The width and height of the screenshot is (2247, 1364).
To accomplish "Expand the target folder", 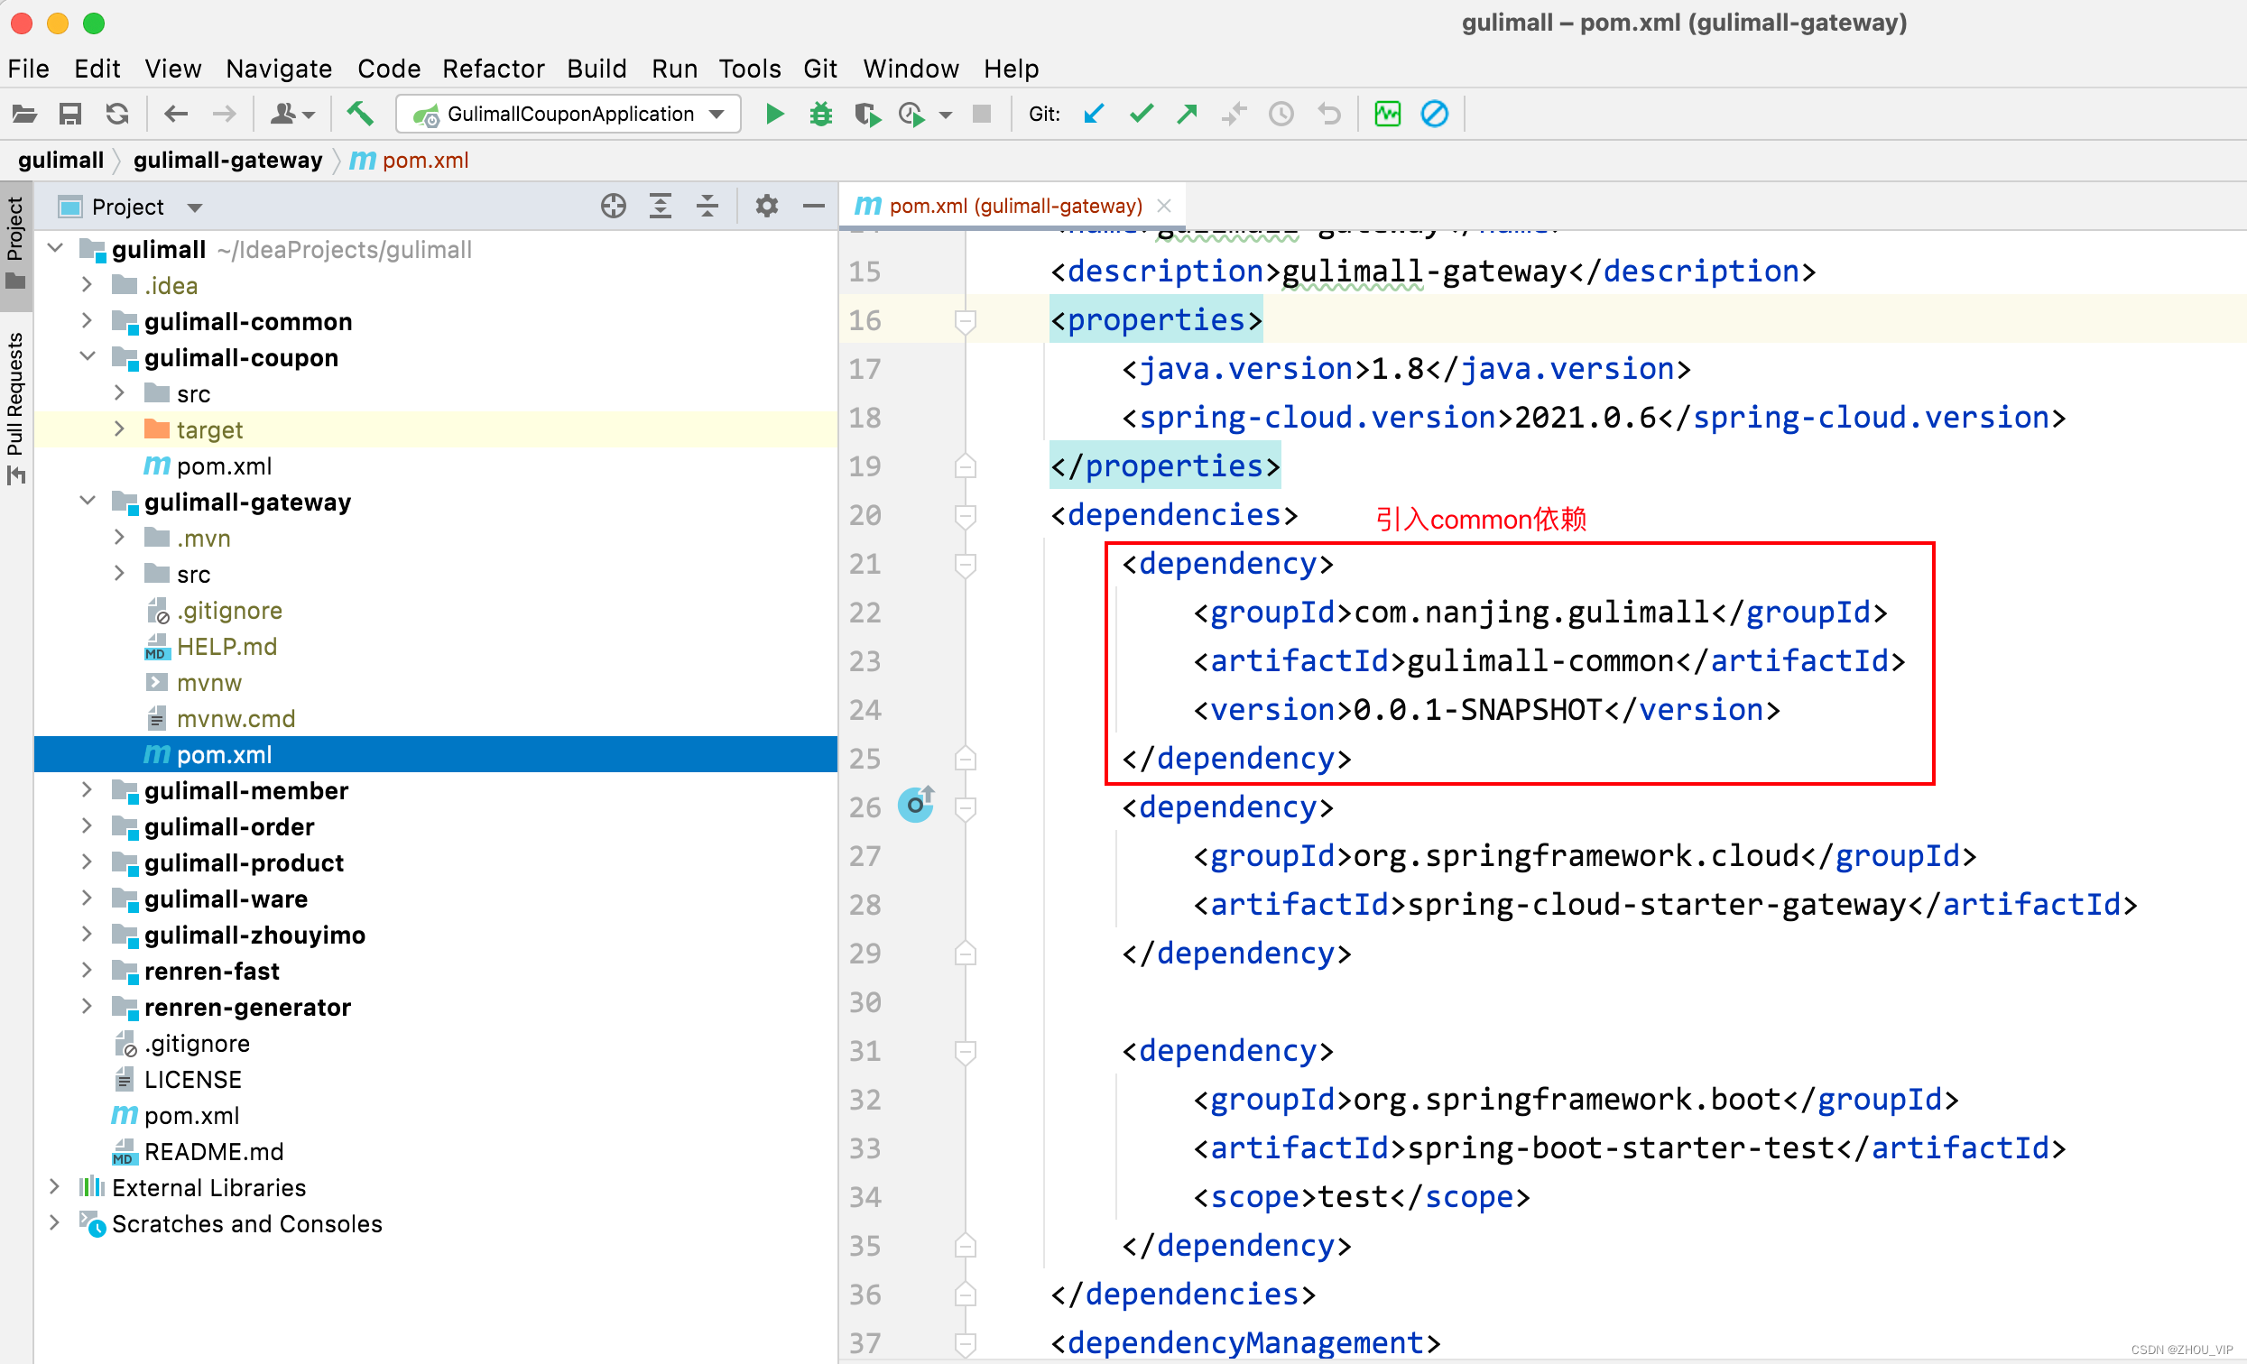I will (x=119, y=429).
